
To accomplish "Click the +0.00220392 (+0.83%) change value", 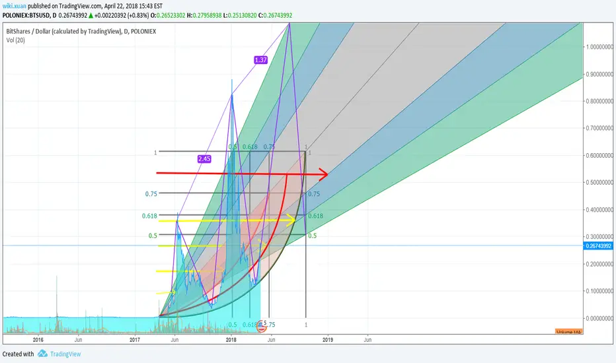I will point(122,15).
